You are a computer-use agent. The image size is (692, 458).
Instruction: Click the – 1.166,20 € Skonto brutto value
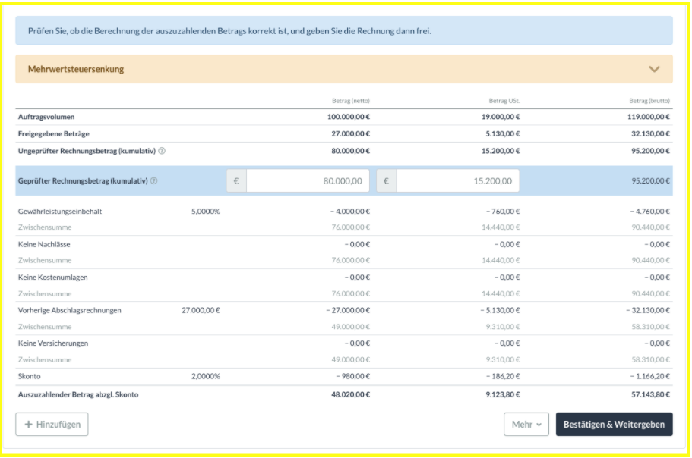(x=649, y=377)
